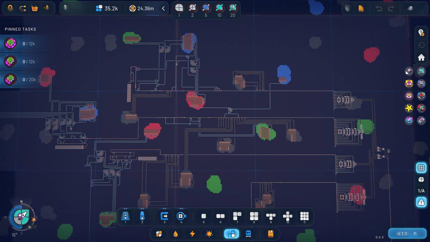The height and width of the screenshot is (242, 430).
Task: Select the 3x3 platform layout, slot 11
Action: click(x=304, y=216)
